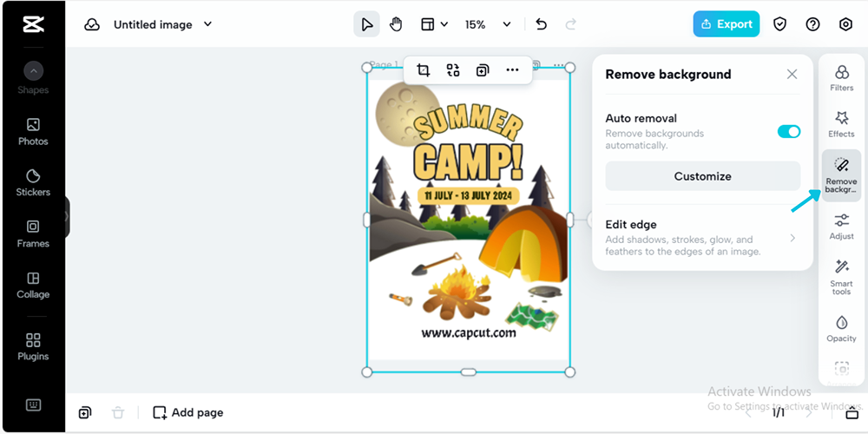
Task: Click the Untitled image title
Action: [x=153, y=24]
